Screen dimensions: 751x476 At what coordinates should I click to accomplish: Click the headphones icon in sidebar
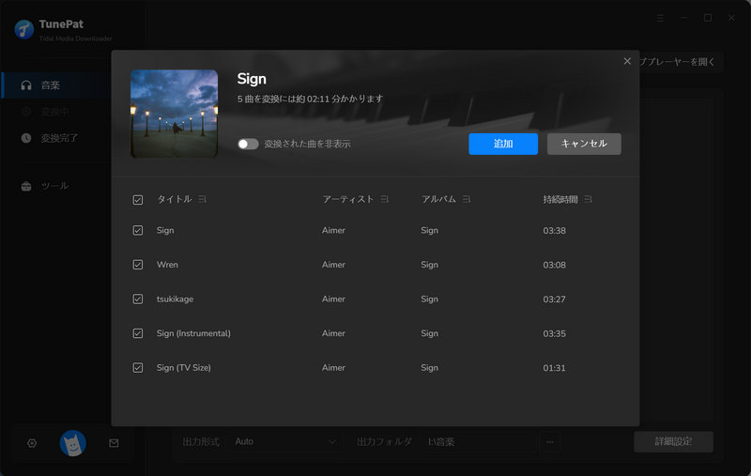[x=26, y=85]
